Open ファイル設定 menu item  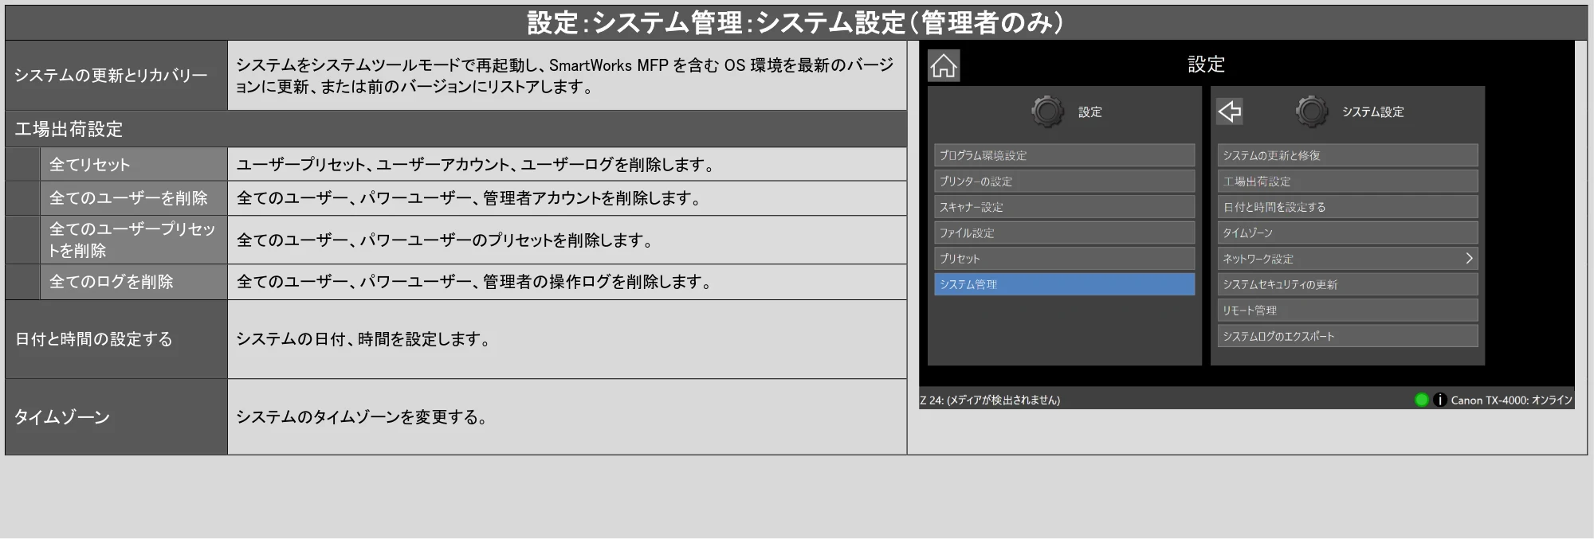(x=1064, y=232)
